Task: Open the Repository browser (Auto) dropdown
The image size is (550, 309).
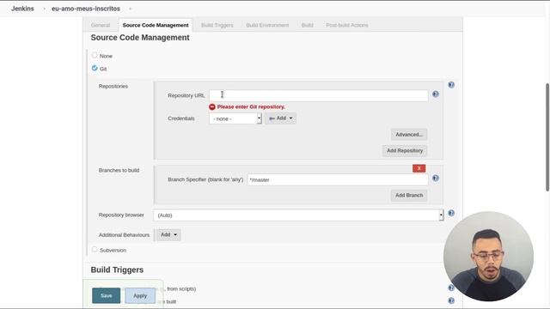Action: [298, 215]
